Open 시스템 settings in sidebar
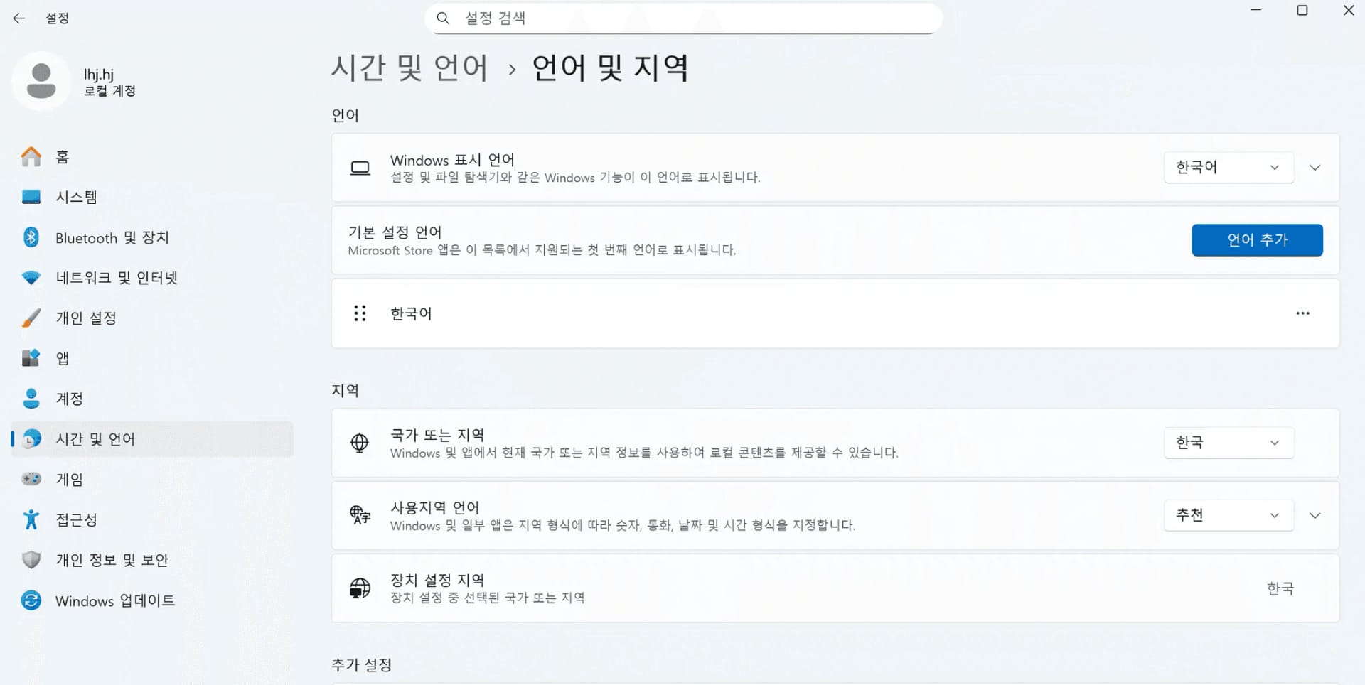Viewport: 1365px width, 685px height. pos(78,197)
